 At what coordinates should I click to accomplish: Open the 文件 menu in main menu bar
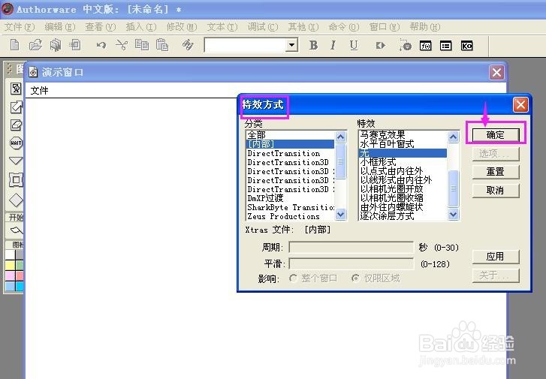[20, 27]
